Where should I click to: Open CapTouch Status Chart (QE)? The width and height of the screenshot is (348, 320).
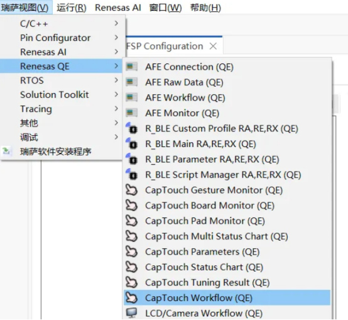[227, 267]
